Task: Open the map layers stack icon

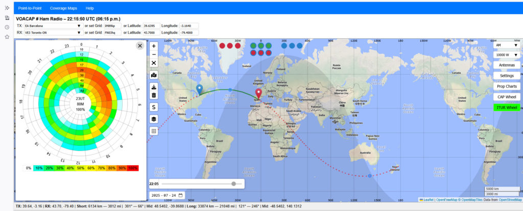Action: 154,119
